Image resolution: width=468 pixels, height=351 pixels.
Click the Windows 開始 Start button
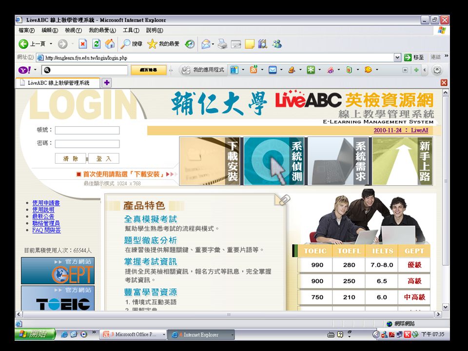[x=35, y=334]
